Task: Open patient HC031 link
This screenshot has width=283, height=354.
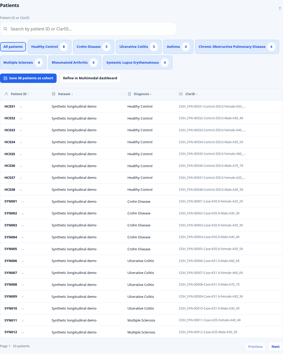Action: click(x=10, y=107)
